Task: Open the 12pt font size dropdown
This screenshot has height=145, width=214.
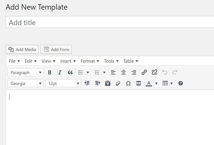Action: pyautogui.click(x=63, y=83)
